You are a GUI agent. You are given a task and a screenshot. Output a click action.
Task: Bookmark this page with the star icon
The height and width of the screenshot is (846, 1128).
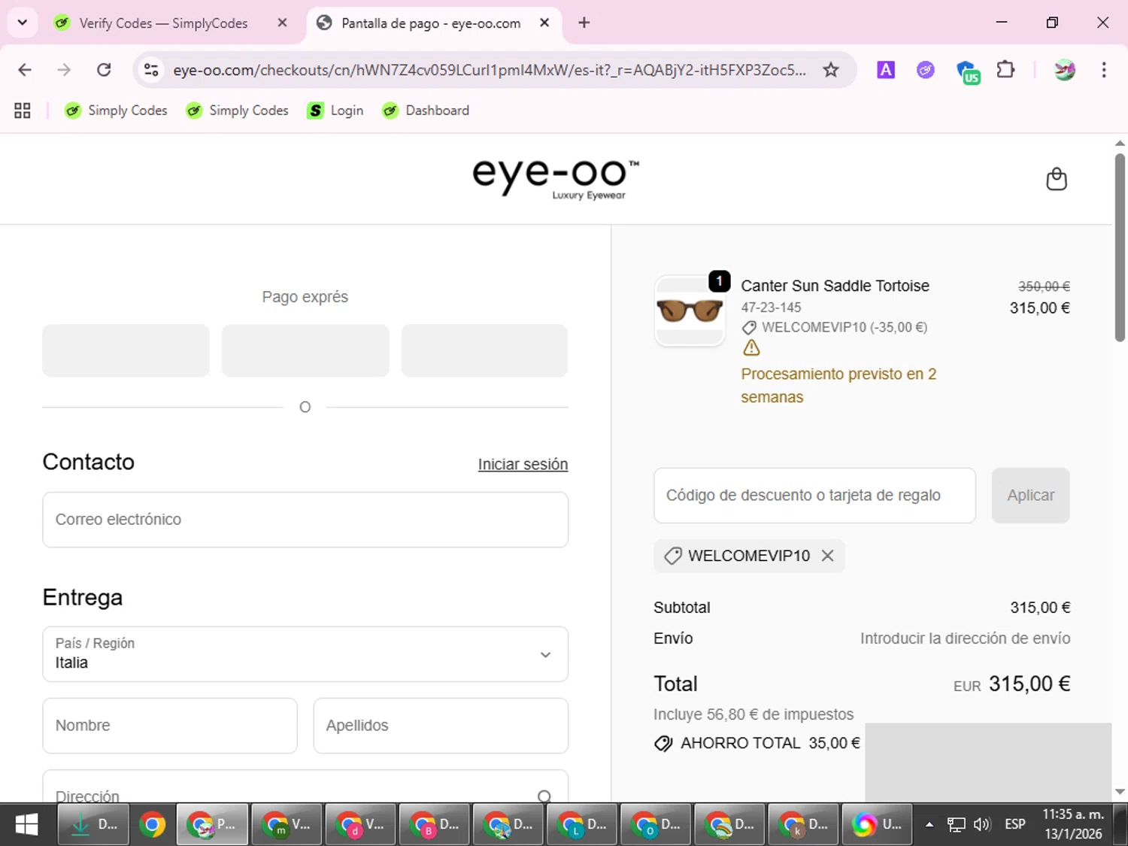(x=830, y=70)
